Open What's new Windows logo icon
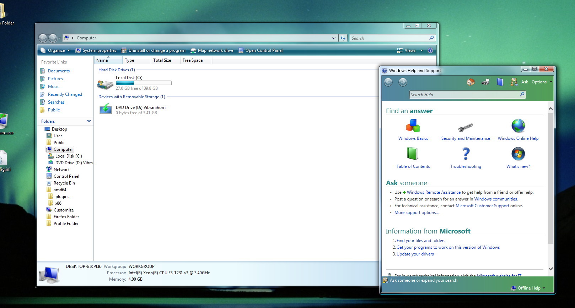Viewport: 575px width, 308px height. click(x=518, y=154)
